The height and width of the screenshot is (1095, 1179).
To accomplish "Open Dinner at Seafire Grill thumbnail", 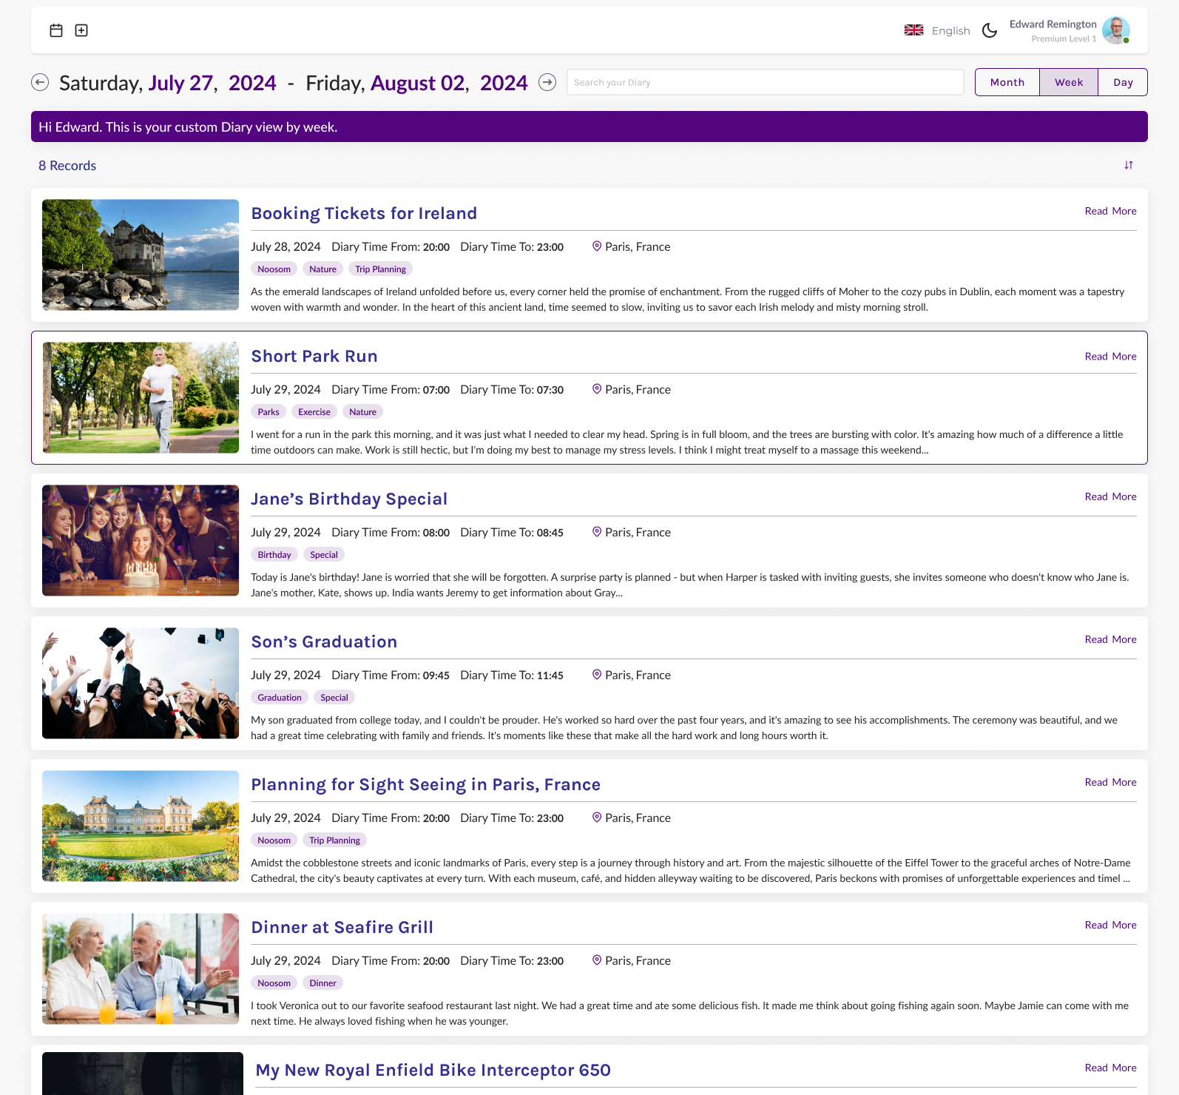I will [141, 968].
